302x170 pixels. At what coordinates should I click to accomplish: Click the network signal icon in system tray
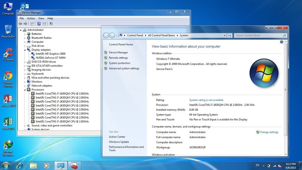[x=274, y=166]
